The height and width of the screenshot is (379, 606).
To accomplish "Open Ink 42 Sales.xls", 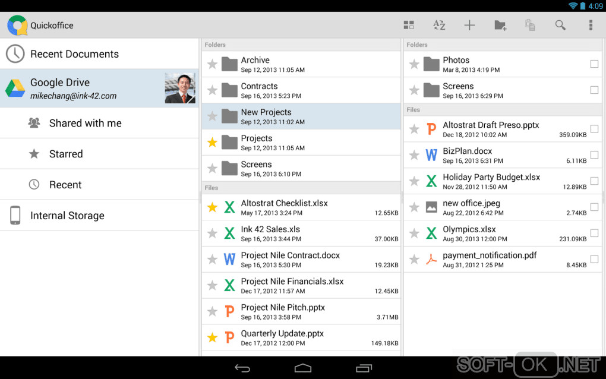I will pyautogui.click(x=301, y=233).
